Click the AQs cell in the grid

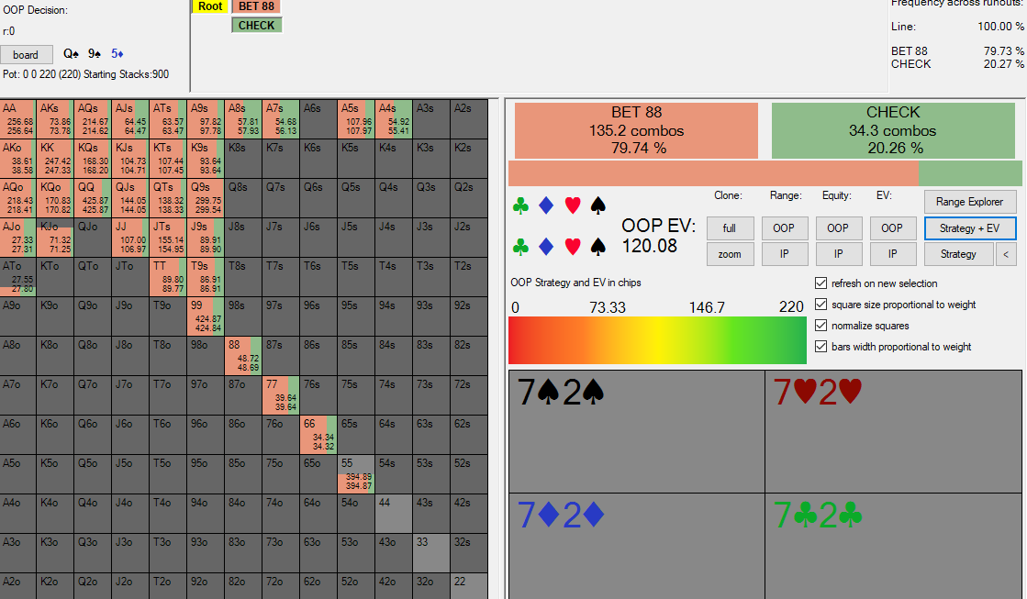coord(93,118)
